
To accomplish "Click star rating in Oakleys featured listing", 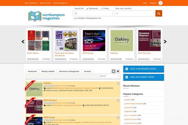I will [x=50, y=86].
